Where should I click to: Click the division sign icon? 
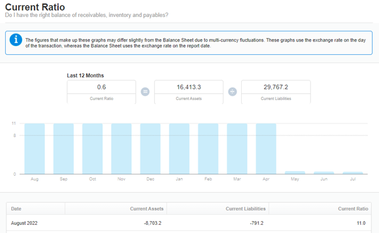[x=232, y=91]
